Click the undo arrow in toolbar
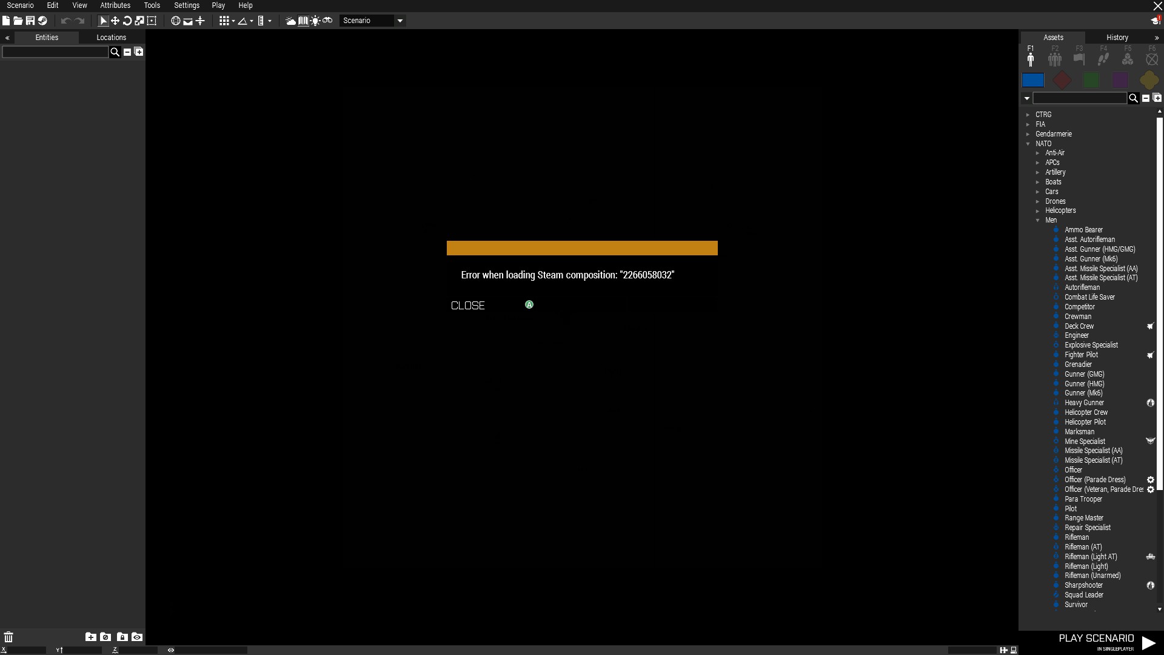This screenshot has height=655, width=1164. (65, 21)
